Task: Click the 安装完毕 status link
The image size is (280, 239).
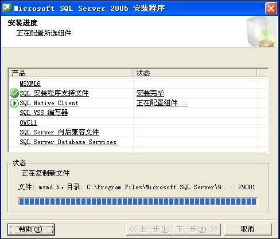Action: (x=150, y=93)
